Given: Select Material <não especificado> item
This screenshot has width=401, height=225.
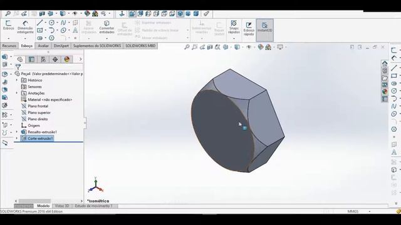Looking at the screenshot, I should pos(50,100).
